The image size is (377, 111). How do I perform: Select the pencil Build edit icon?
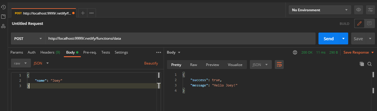click(x=359, y=23)
